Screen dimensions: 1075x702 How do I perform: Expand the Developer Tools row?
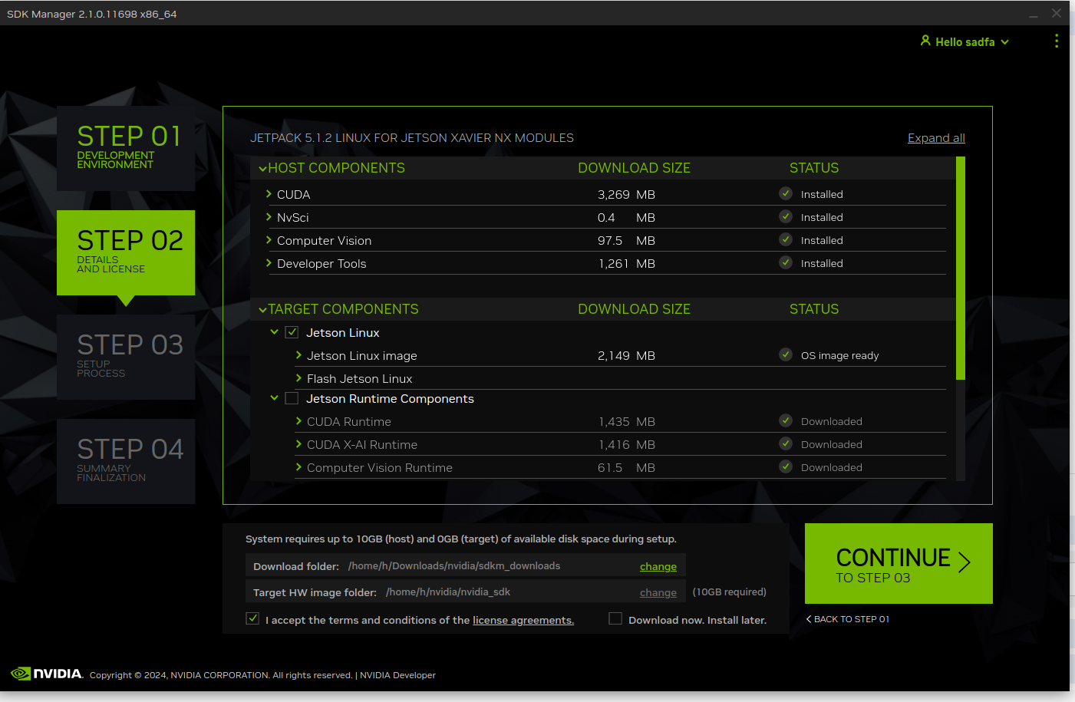[x=269, y=263]
